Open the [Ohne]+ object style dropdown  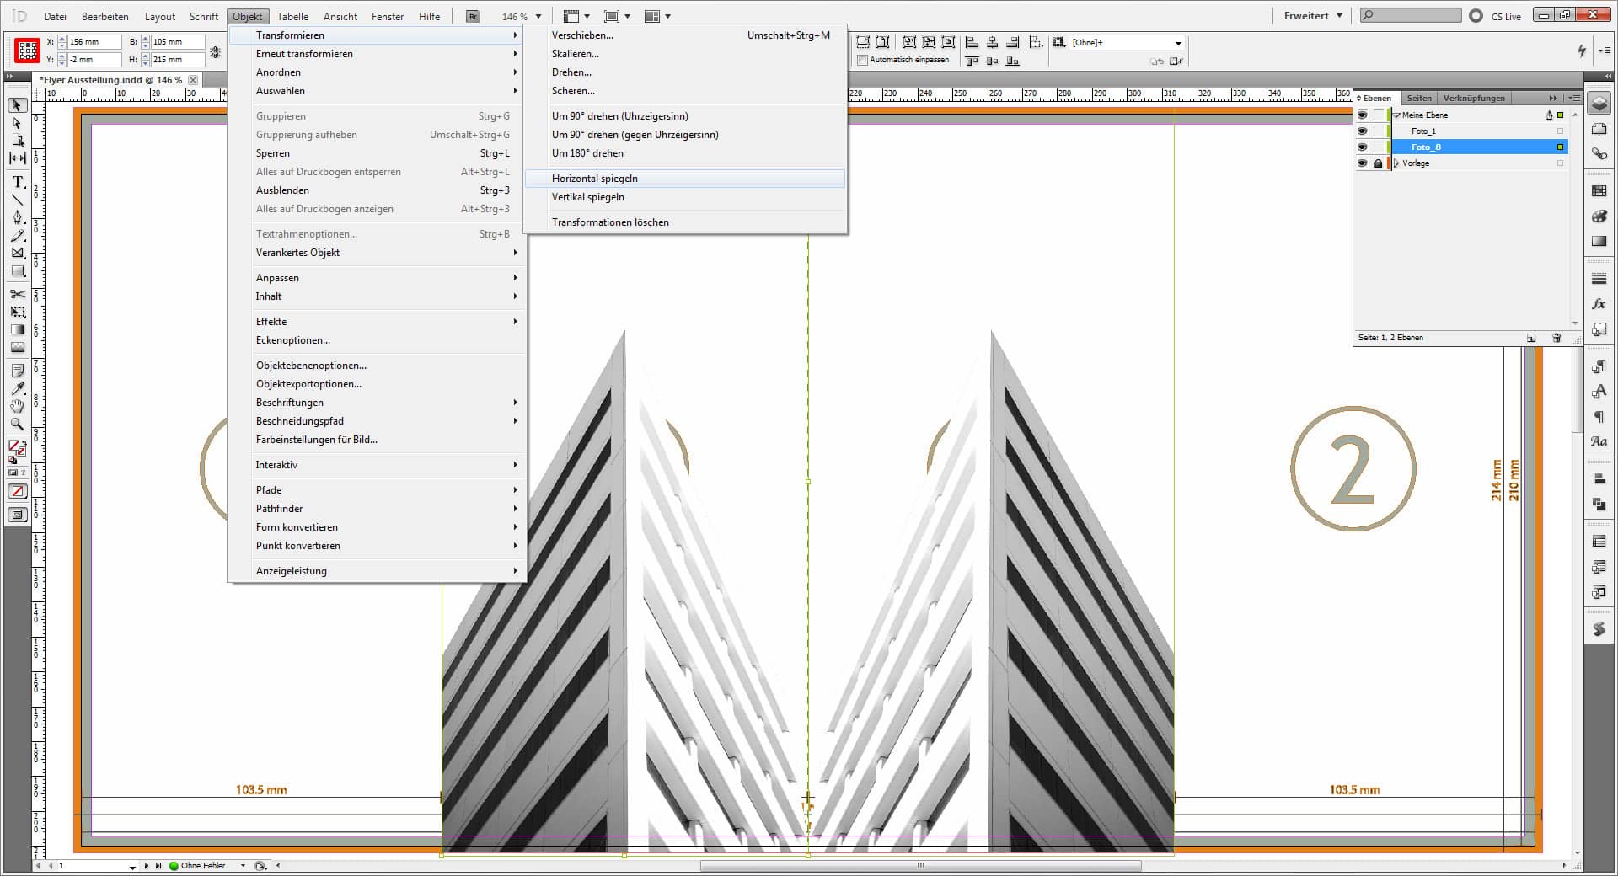click(1177, 43)
